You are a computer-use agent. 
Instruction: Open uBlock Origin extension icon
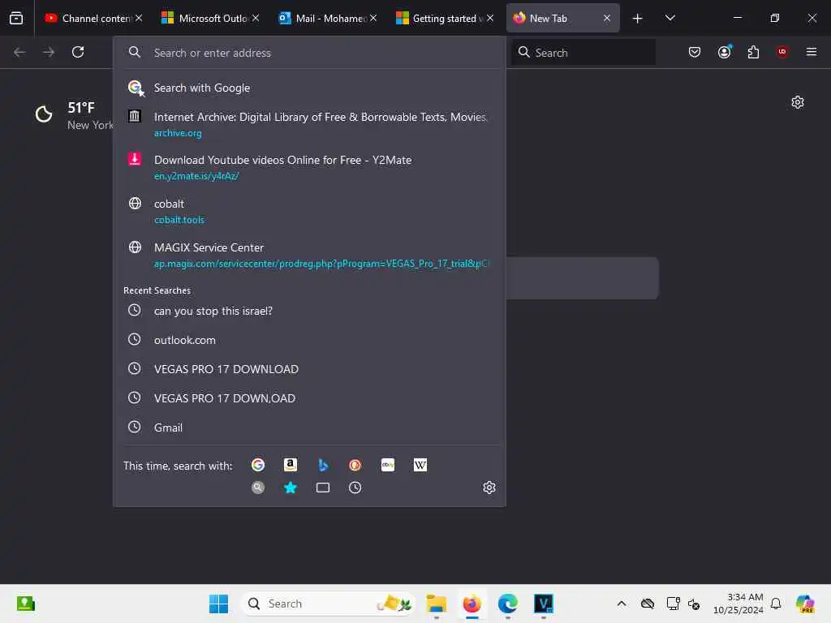782,52
